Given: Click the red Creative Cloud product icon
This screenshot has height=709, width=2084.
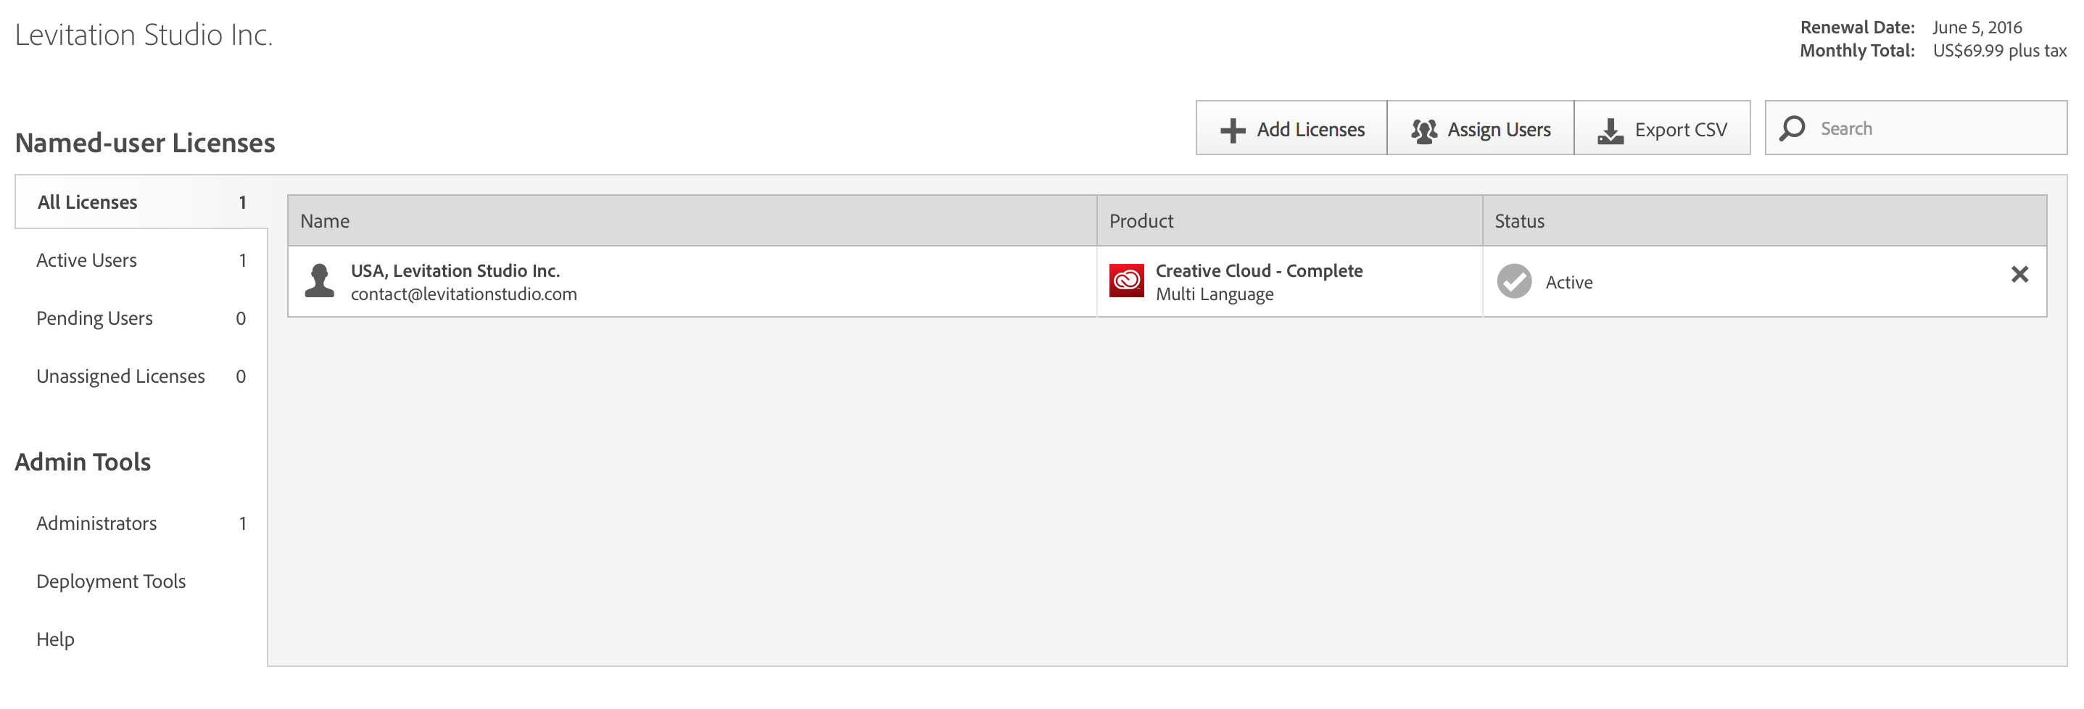Looking at the screenshot, I should 1126,281.
